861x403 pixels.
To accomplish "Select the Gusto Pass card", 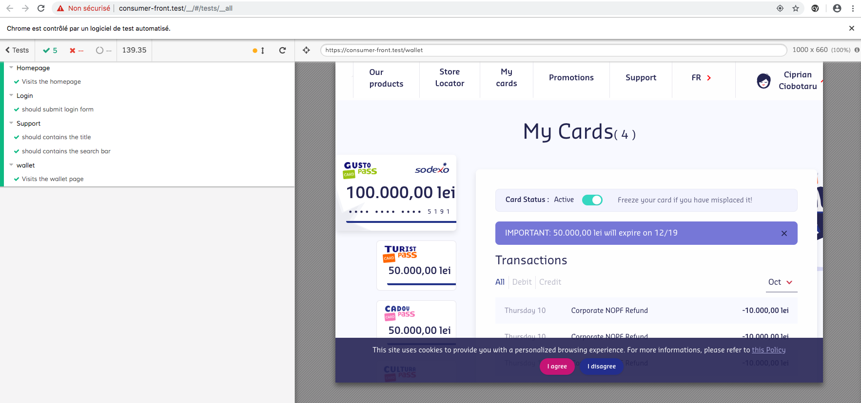I will pos(396,193).
